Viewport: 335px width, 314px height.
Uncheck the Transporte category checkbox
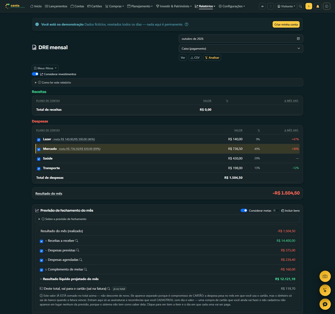(x=39, y=169)
